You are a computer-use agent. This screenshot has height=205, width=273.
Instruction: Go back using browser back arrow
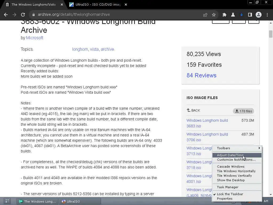point(6,15)
